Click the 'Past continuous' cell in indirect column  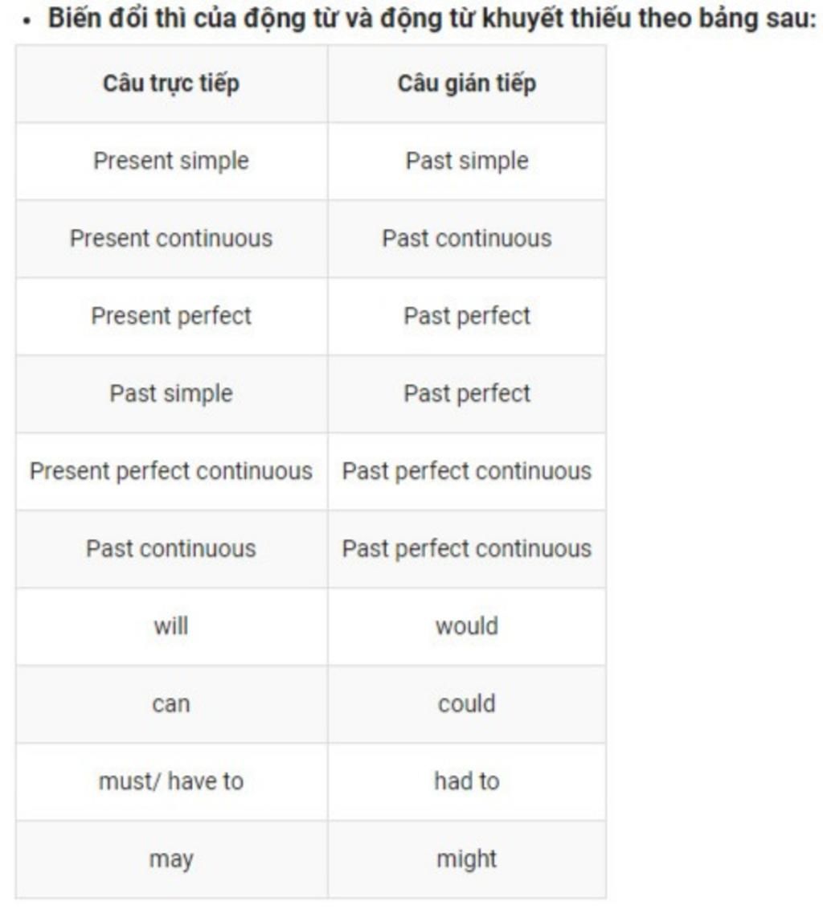pos(467,239)
